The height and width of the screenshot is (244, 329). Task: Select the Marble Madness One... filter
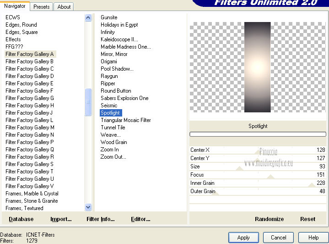126,47
